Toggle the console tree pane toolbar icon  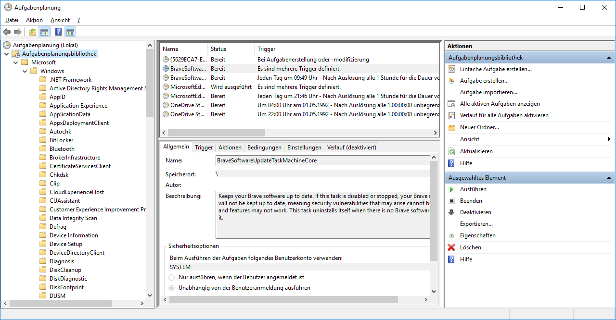44,32
